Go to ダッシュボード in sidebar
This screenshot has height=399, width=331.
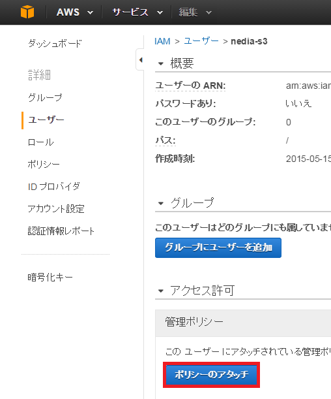(x=55, y=44)
